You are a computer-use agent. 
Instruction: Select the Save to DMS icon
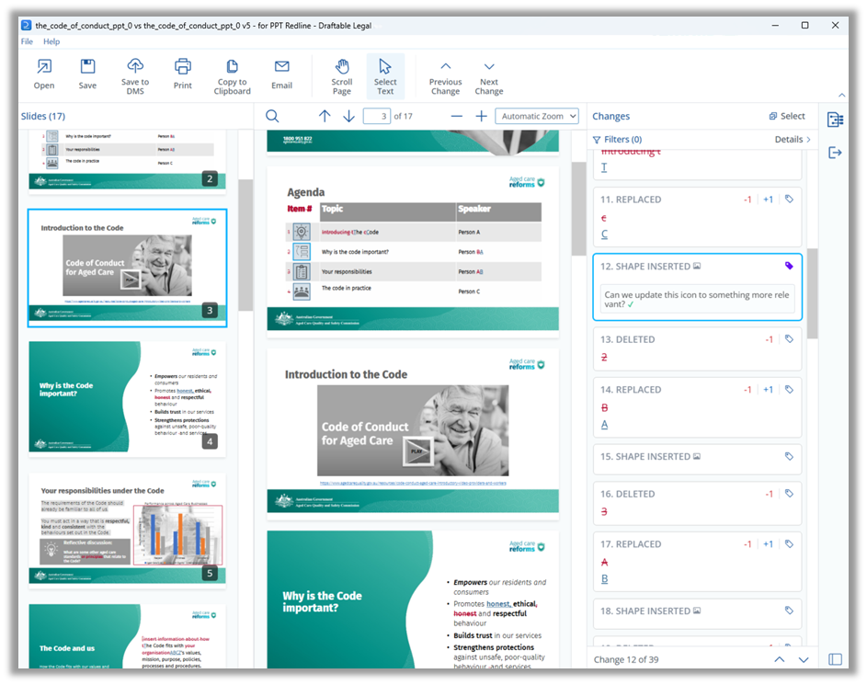click(x=134, y=74)
